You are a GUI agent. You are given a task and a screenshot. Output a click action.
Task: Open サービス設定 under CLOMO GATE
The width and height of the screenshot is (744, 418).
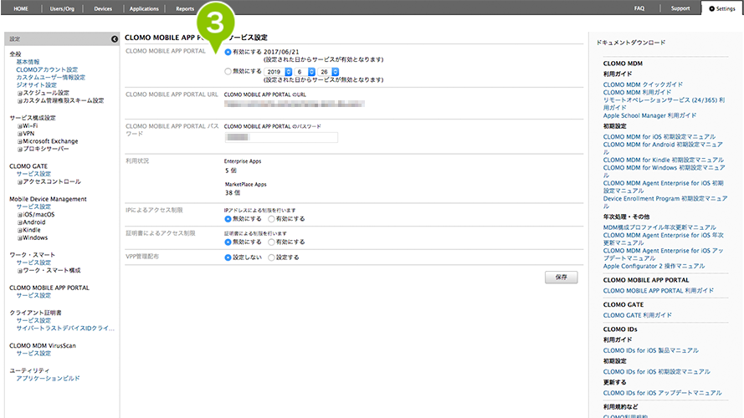click(x=33, y=174)
